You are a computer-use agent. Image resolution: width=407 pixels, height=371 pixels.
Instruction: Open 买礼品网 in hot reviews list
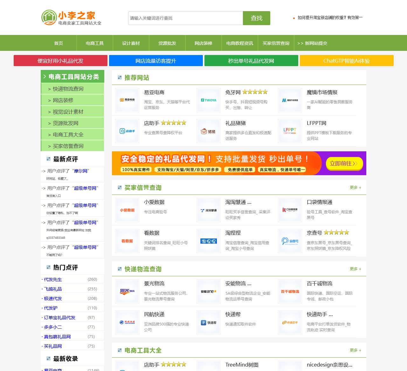[x=53, y=346]
